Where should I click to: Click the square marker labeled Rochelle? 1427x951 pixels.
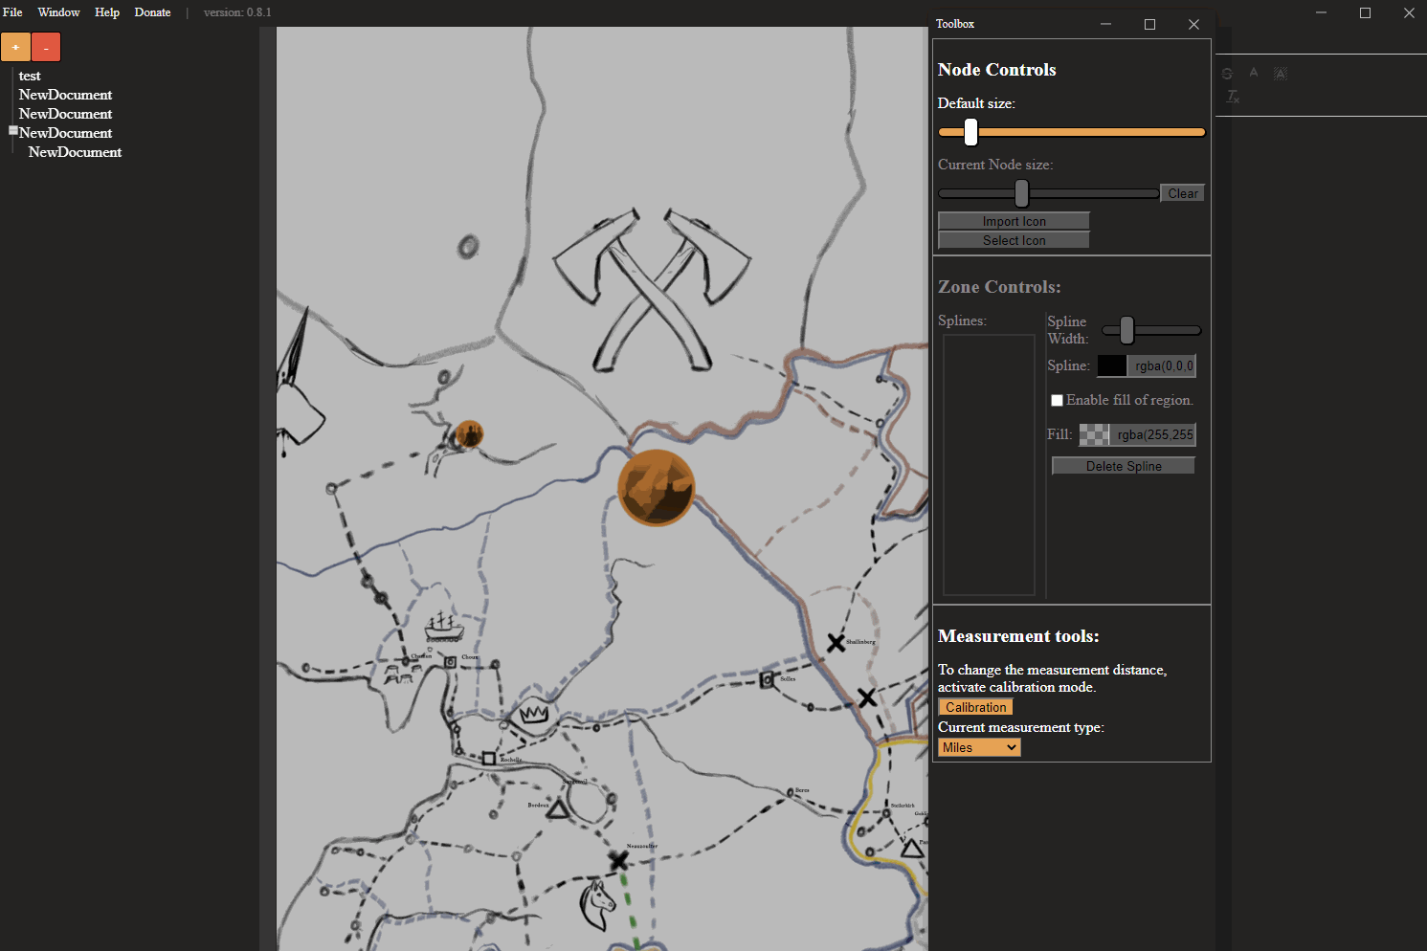point(489,759)
